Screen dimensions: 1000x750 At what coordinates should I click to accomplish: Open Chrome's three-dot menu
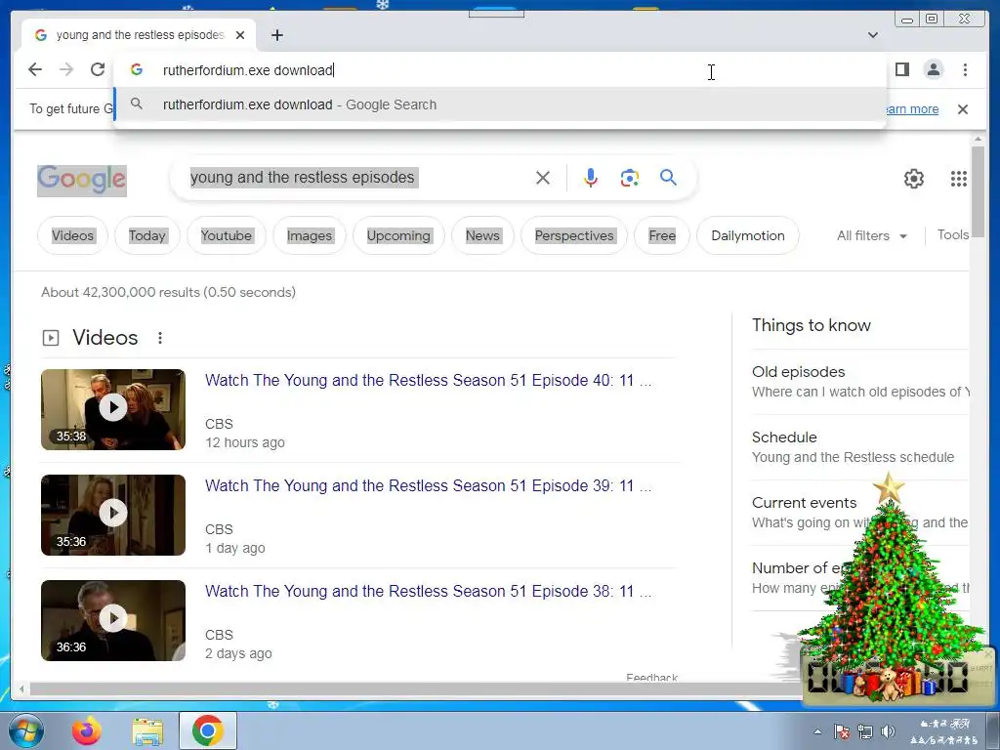pyautogui.click(x=965, y=69)
